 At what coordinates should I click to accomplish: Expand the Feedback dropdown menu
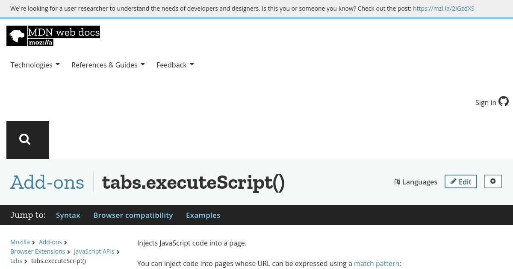click(175, 65)
